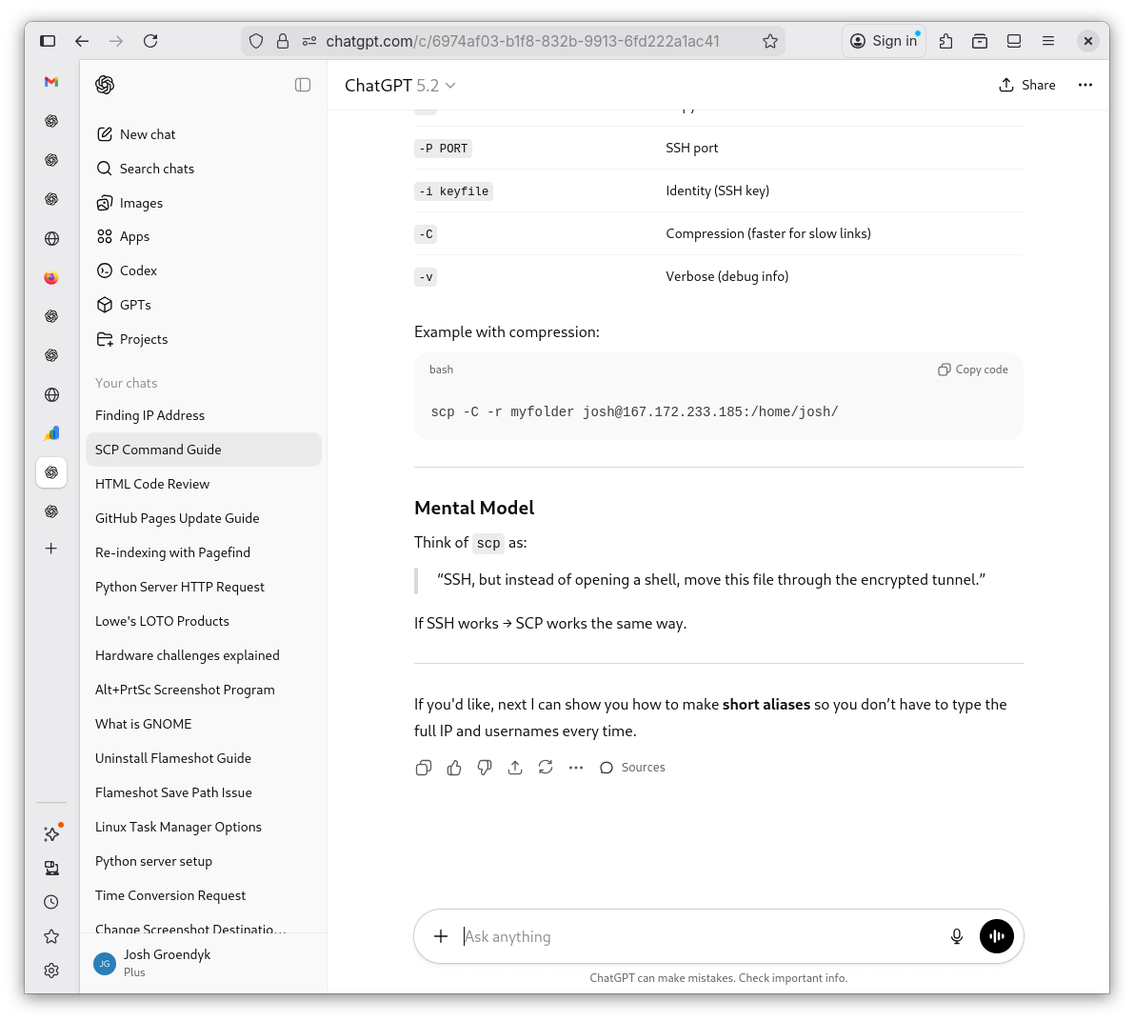1134x1021 pixels.
Task: Click the microphone dictation icon
Action: tap(957, 936)
